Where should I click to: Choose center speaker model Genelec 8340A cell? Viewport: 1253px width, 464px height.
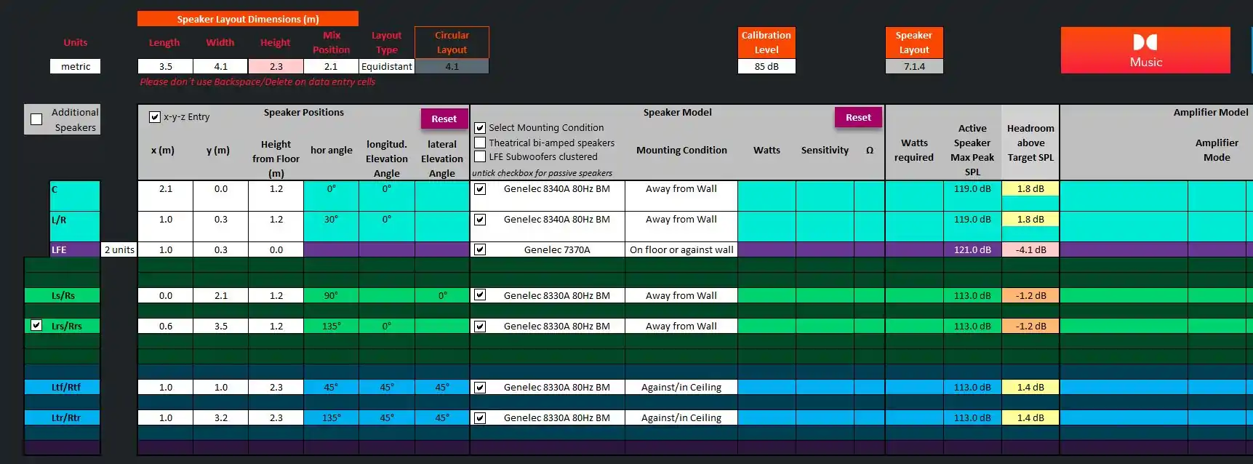tap(557, 189)
